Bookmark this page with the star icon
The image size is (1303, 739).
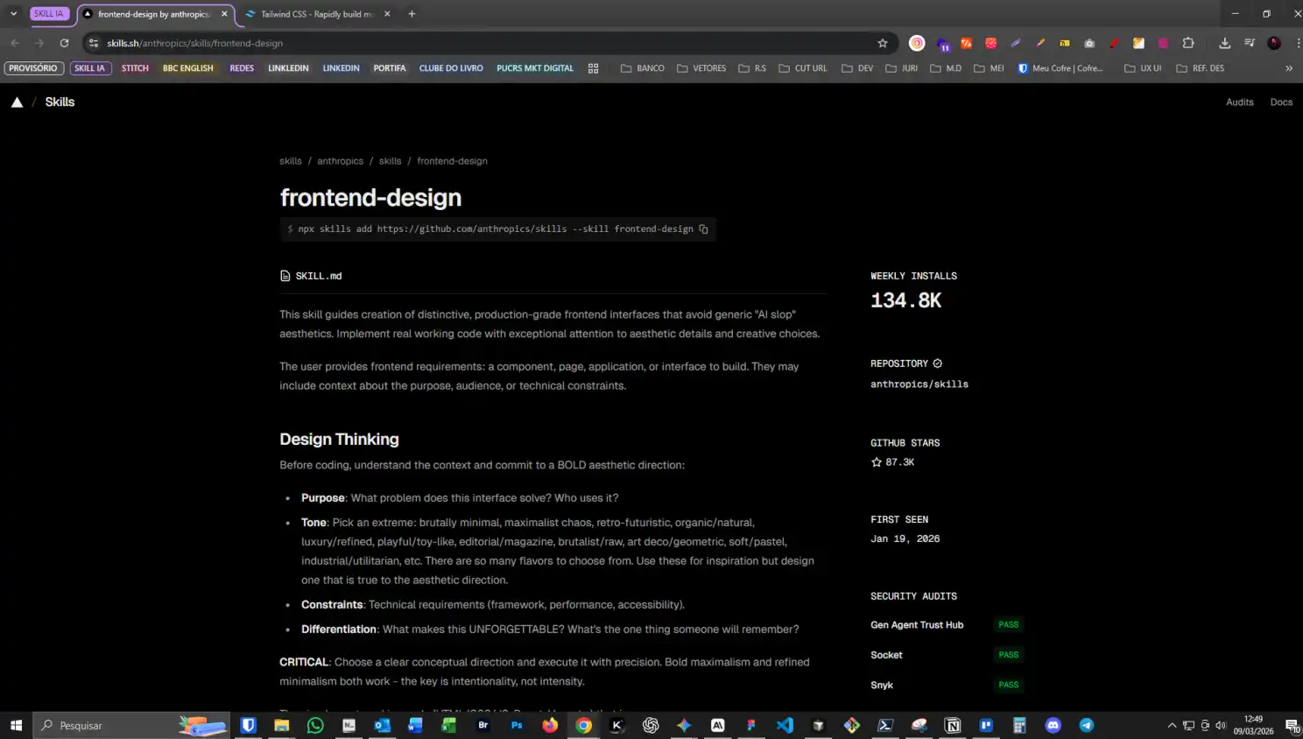[x=883, y=43]
